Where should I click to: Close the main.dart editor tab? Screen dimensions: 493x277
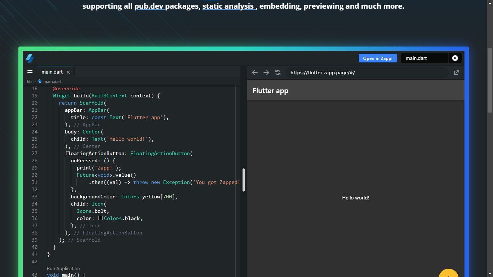[x=68, y=72]
